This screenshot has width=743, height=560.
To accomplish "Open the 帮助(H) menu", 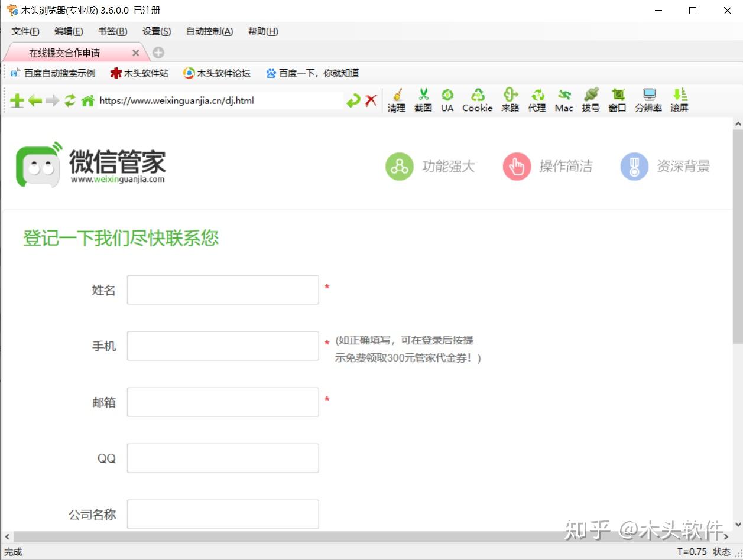I will [263, 31].
